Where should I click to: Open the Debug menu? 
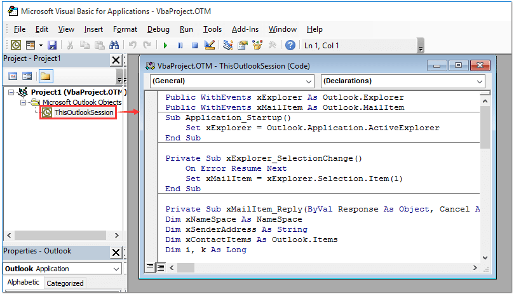tap(158, 29)
